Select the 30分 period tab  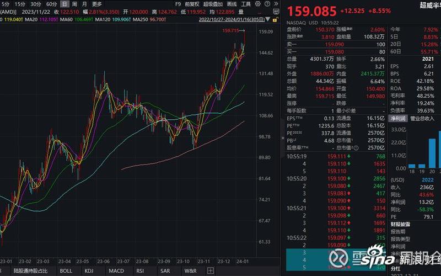pyautogui.click(x=36, y=4)
